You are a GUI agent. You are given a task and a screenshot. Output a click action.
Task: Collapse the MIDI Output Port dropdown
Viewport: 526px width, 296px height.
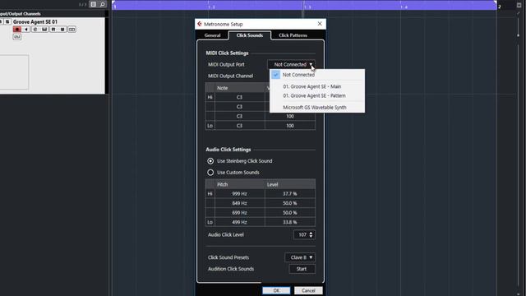[x=291, y=64]
